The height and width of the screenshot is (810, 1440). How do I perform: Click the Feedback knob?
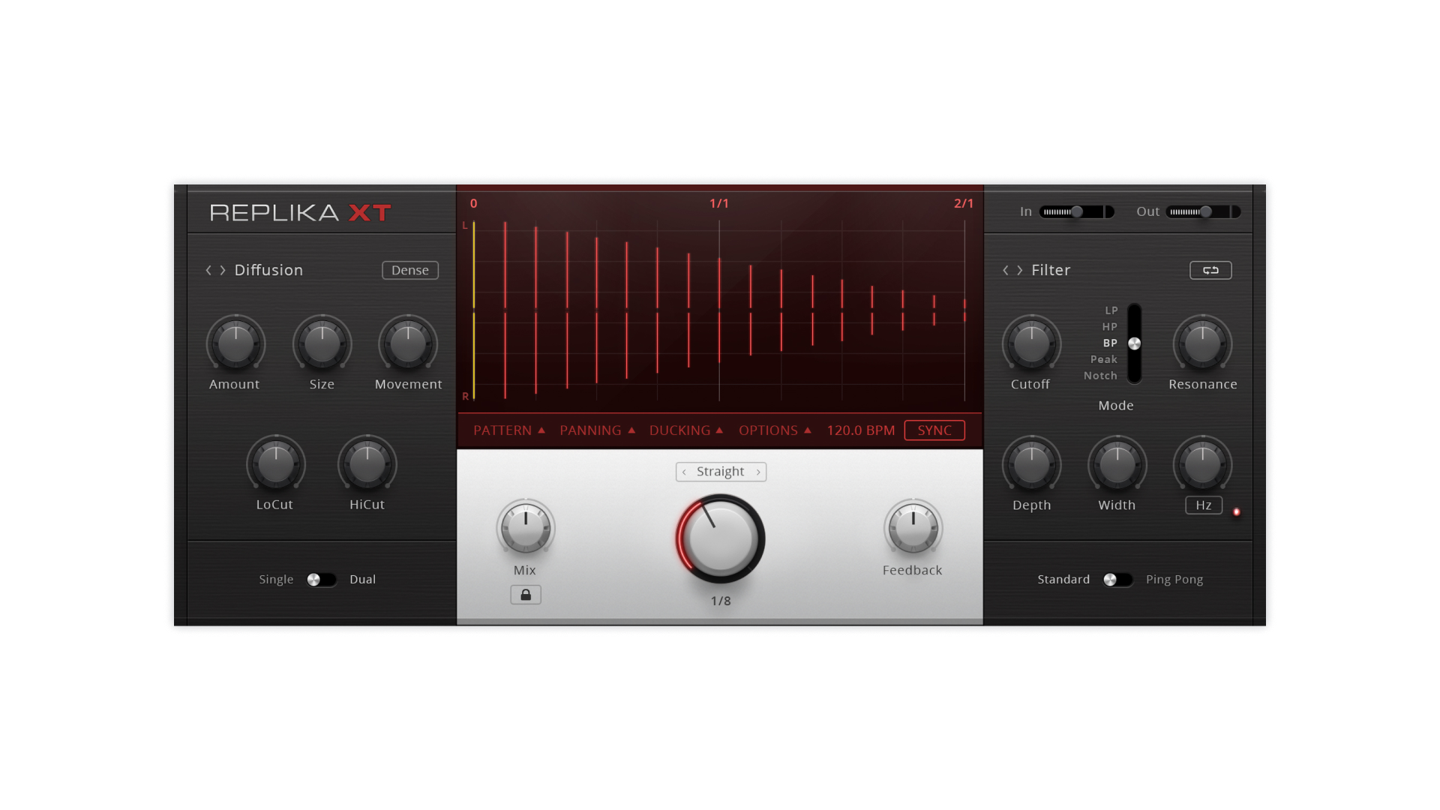[x=913, y=527]
